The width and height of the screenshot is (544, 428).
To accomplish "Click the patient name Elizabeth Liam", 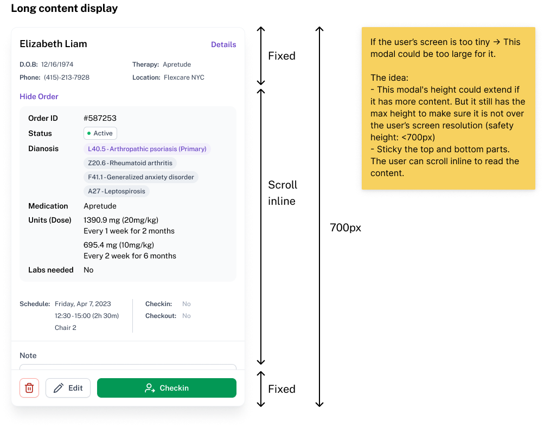I will point(53,44).
